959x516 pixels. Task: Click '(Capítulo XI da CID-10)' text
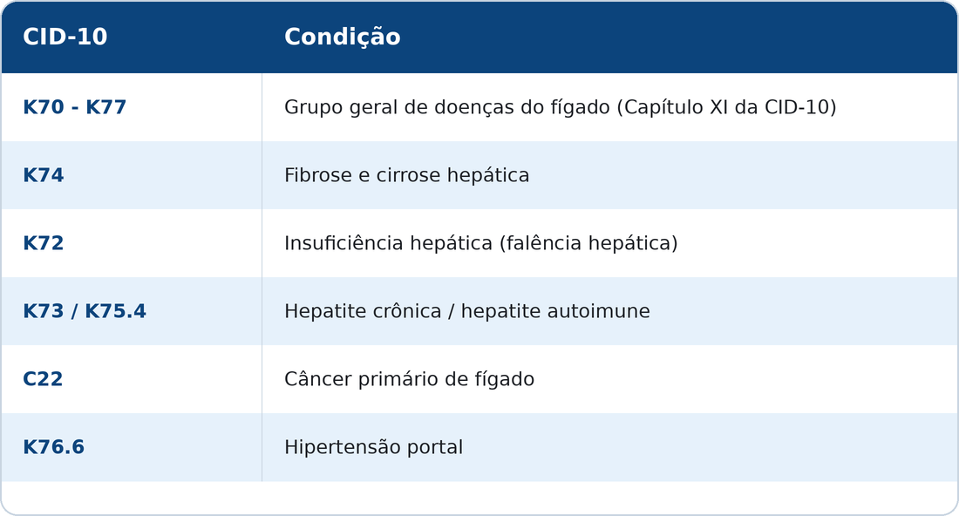coord(726,107)
